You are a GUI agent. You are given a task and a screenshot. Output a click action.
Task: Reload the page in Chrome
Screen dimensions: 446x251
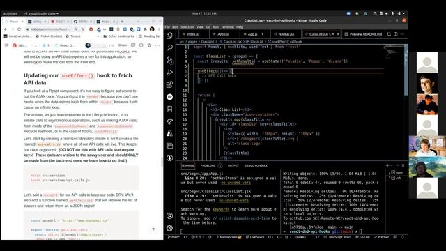(x=19, y=29)
